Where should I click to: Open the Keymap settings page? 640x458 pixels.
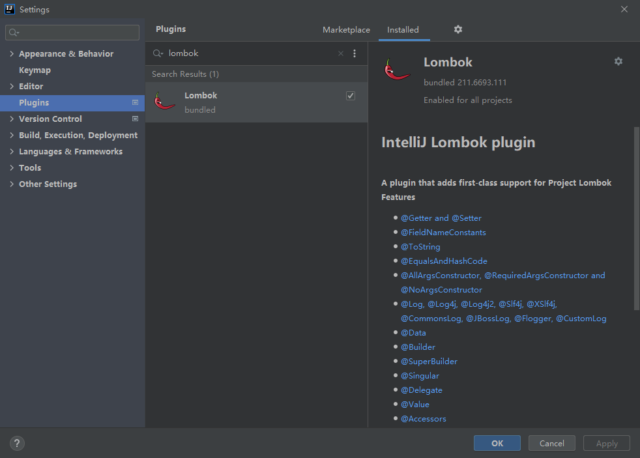[x=35, y=70]
